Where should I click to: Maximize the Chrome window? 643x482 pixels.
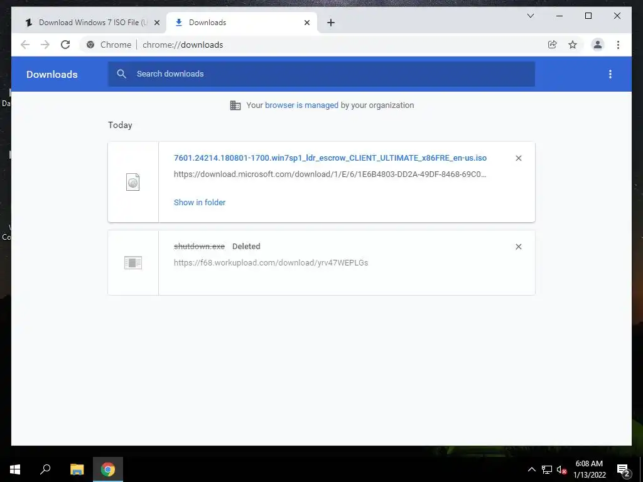coord(588,16)
